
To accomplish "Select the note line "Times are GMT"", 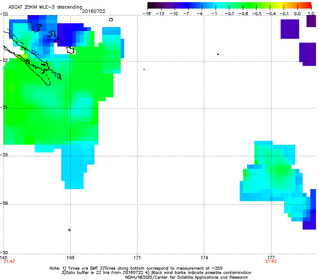I will pyautogui.click(x=136, y=268).
